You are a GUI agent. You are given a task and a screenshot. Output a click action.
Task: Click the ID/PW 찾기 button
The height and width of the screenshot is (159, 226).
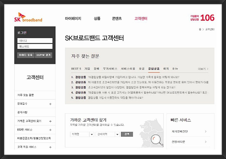click(44, 55)
